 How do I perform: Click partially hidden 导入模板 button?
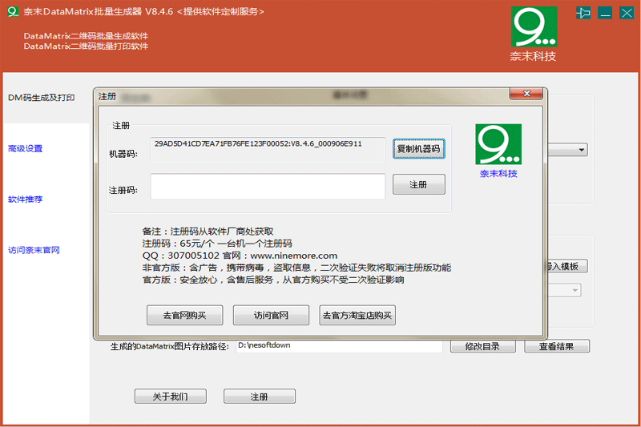[567, 267]
